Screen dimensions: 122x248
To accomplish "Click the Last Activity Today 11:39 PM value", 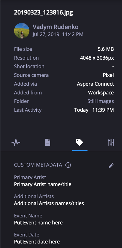I will [94, 110].
